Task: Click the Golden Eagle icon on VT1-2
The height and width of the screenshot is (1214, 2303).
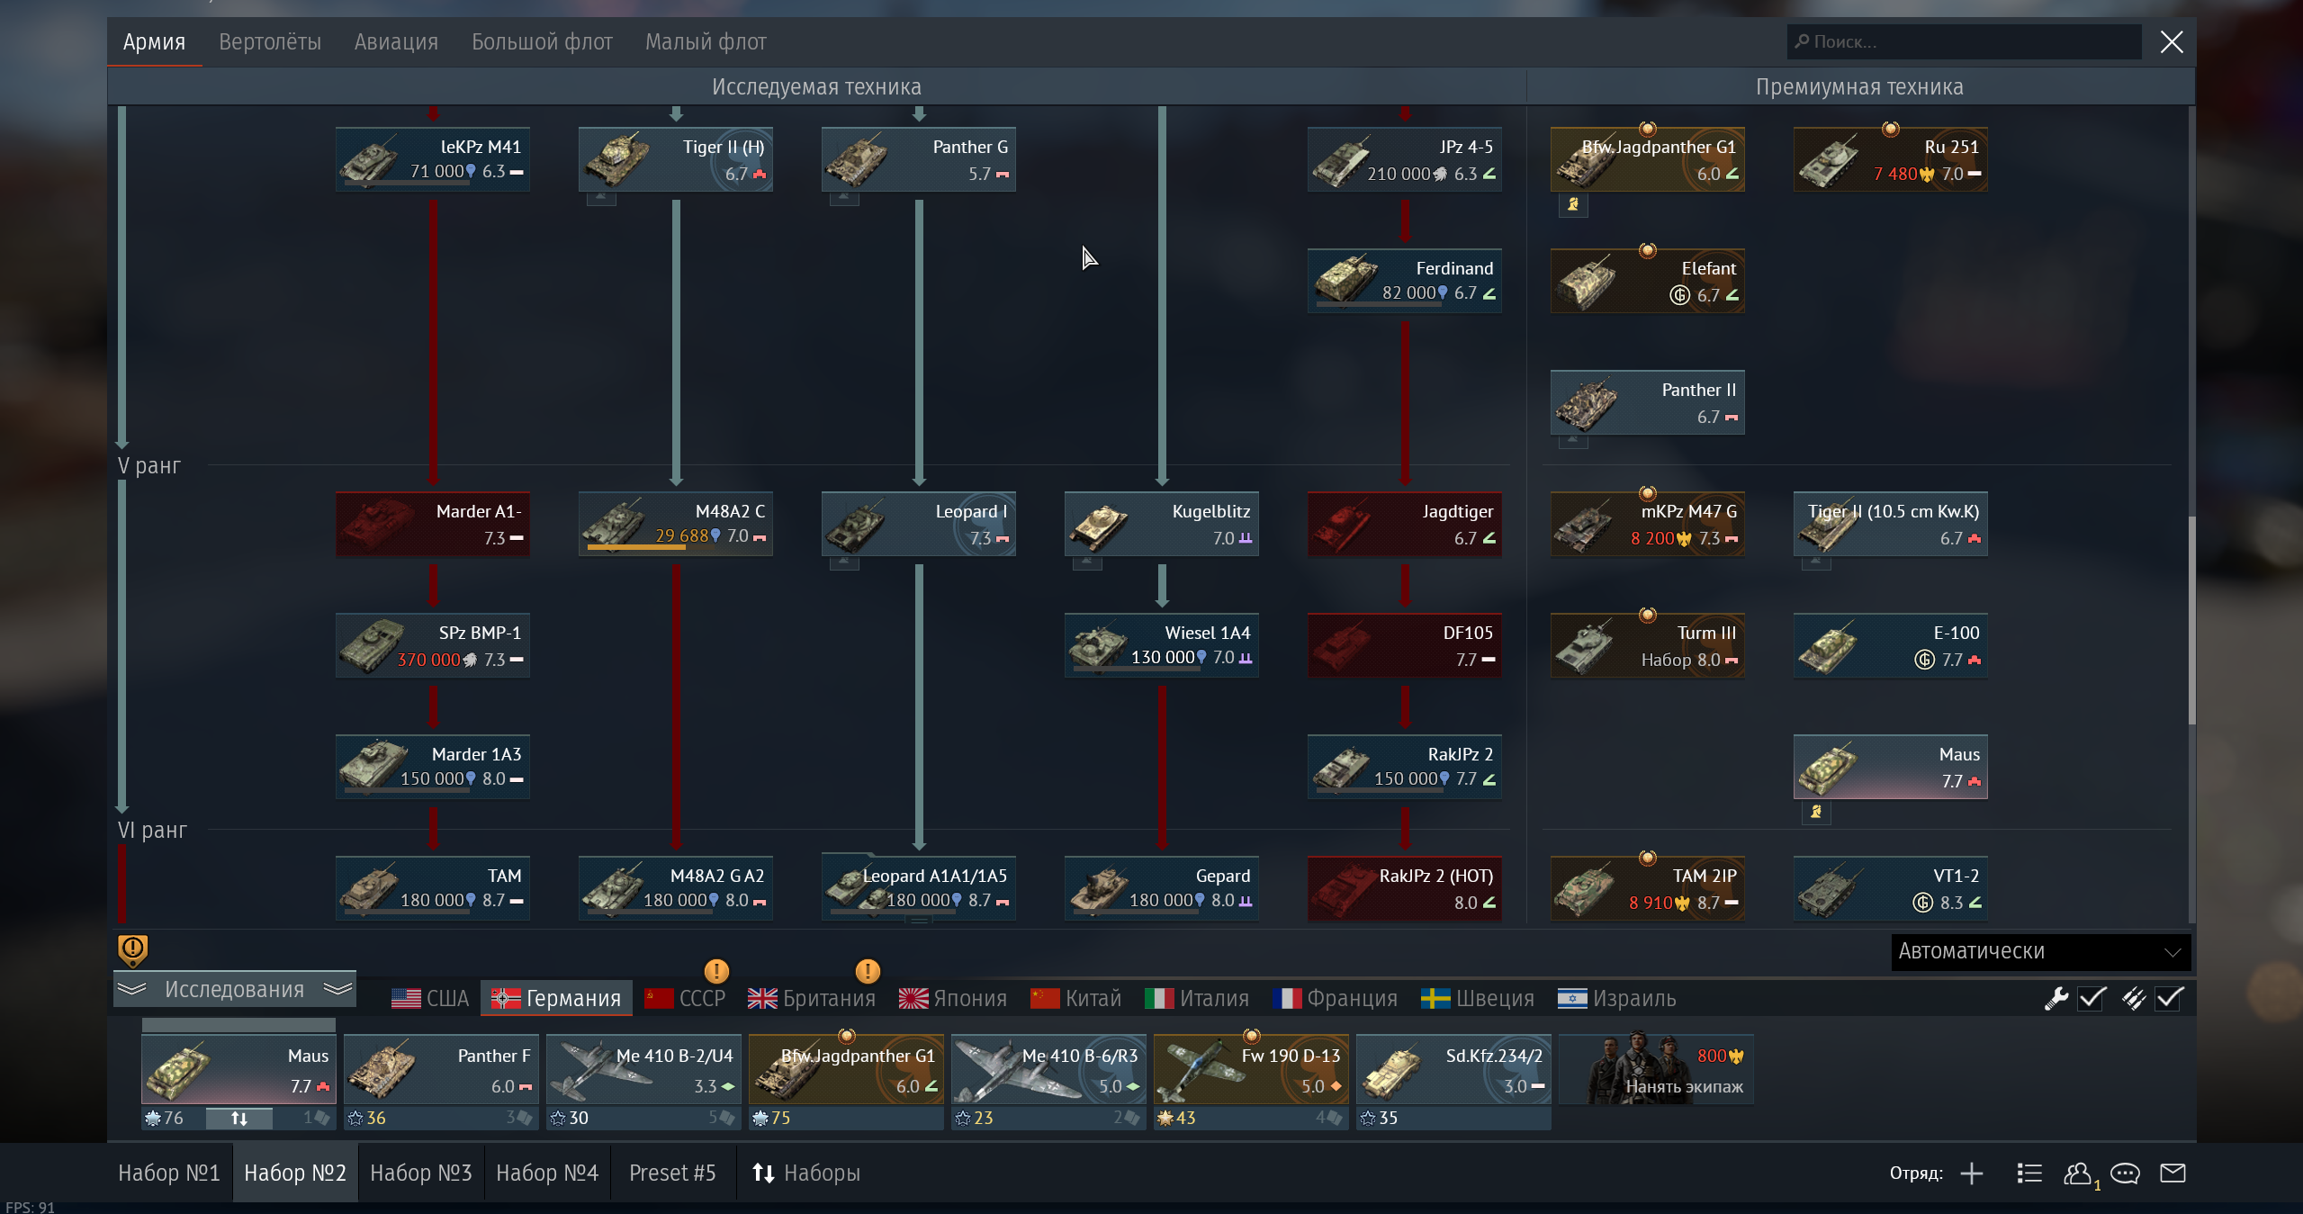Action: [x=1922, y=903]
